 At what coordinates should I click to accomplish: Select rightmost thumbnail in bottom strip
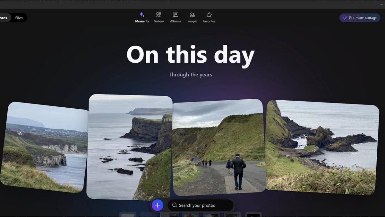pyautogui.click(x=253, y=215)
